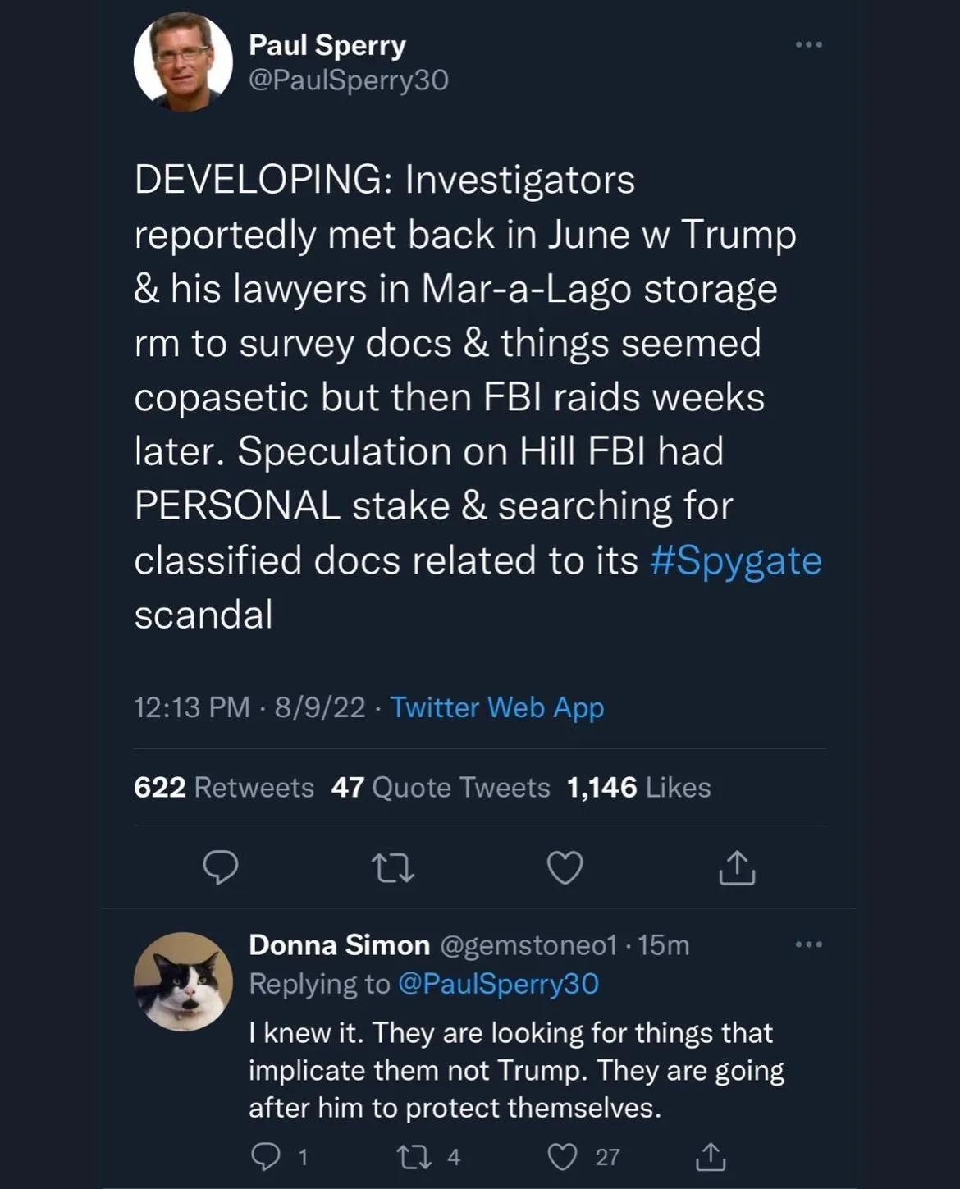The image size is (960, 1189).
Task: View the 622 Retweets list
Action: tap(224, 788)
